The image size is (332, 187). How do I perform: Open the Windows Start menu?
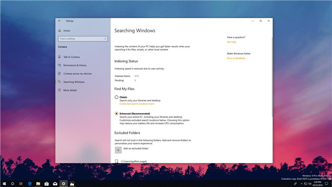(4, 183)
